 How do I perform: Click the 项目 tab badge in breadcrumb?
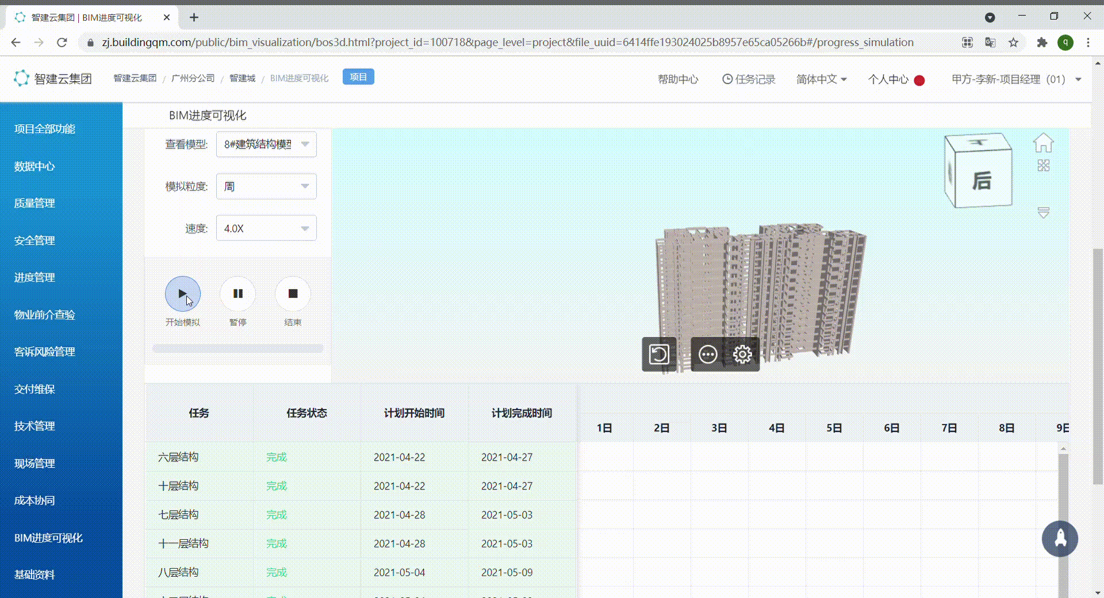point(358,76)
